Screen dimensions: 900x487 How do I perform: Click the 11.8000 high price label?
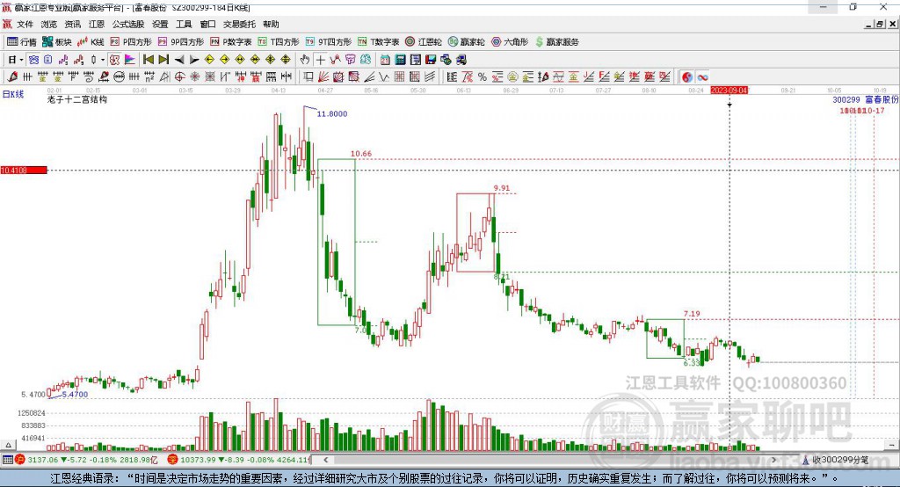click(331, 113)
